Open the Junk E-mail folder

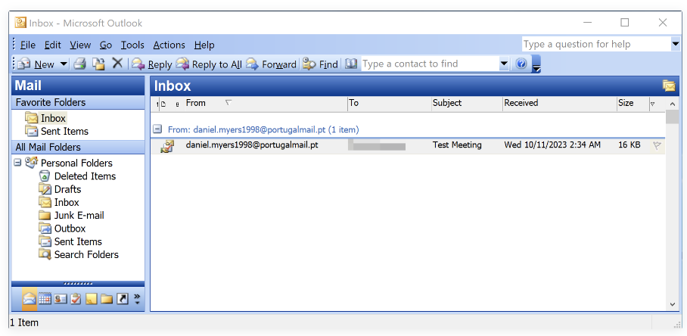pyautogui.click(x=71, y=216)
